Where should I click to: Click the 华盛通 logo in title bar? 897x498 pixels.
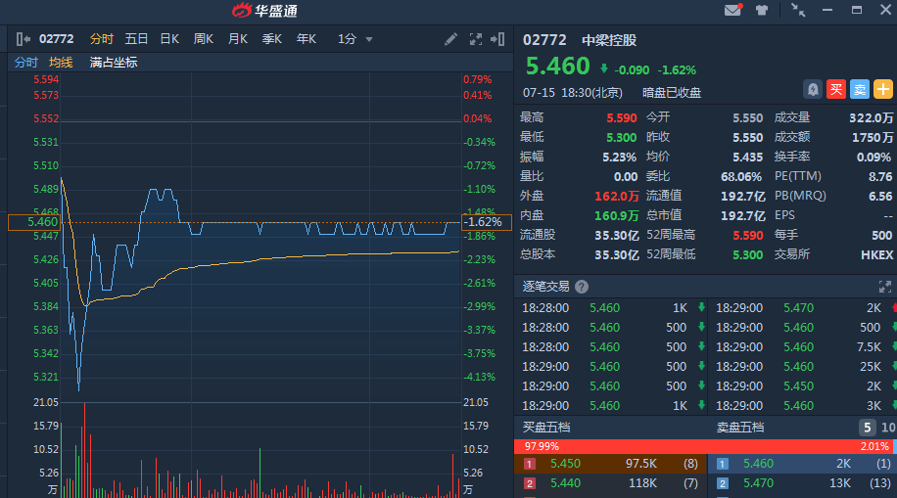point(264,11)
